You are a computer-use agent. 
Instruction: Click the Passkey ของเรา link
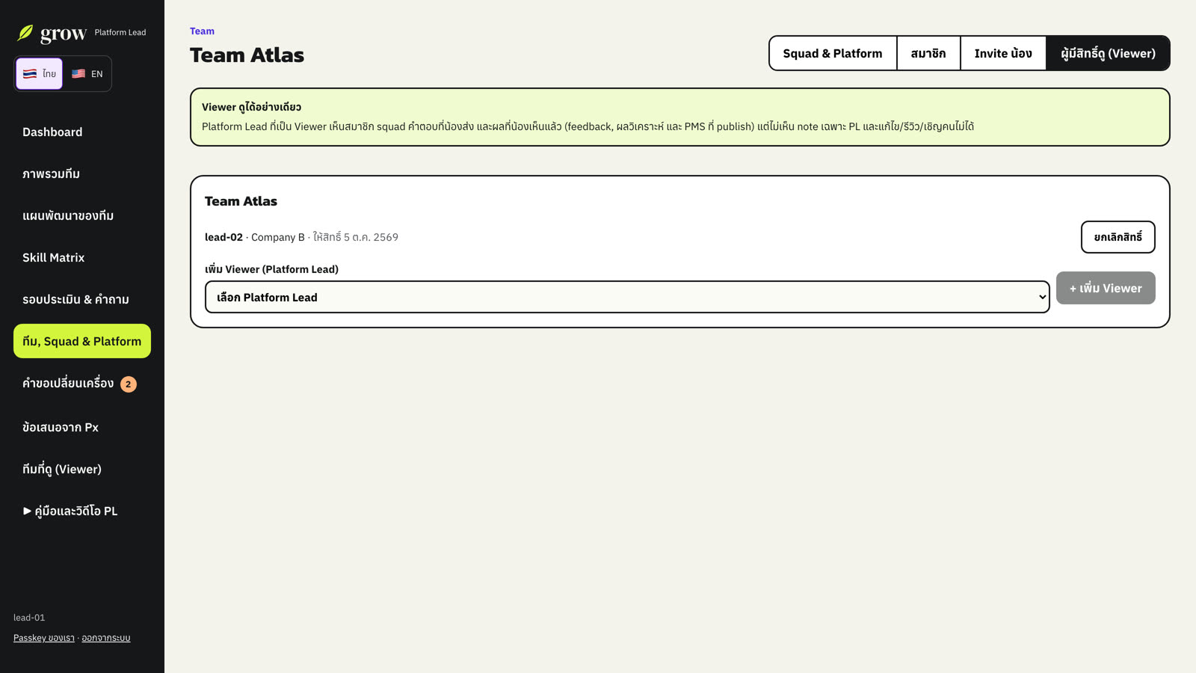[x=44, y=638]
